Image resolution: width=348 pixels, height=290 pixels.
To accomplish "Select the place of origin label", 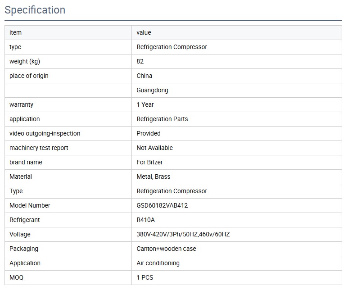I will click(29, 76).
